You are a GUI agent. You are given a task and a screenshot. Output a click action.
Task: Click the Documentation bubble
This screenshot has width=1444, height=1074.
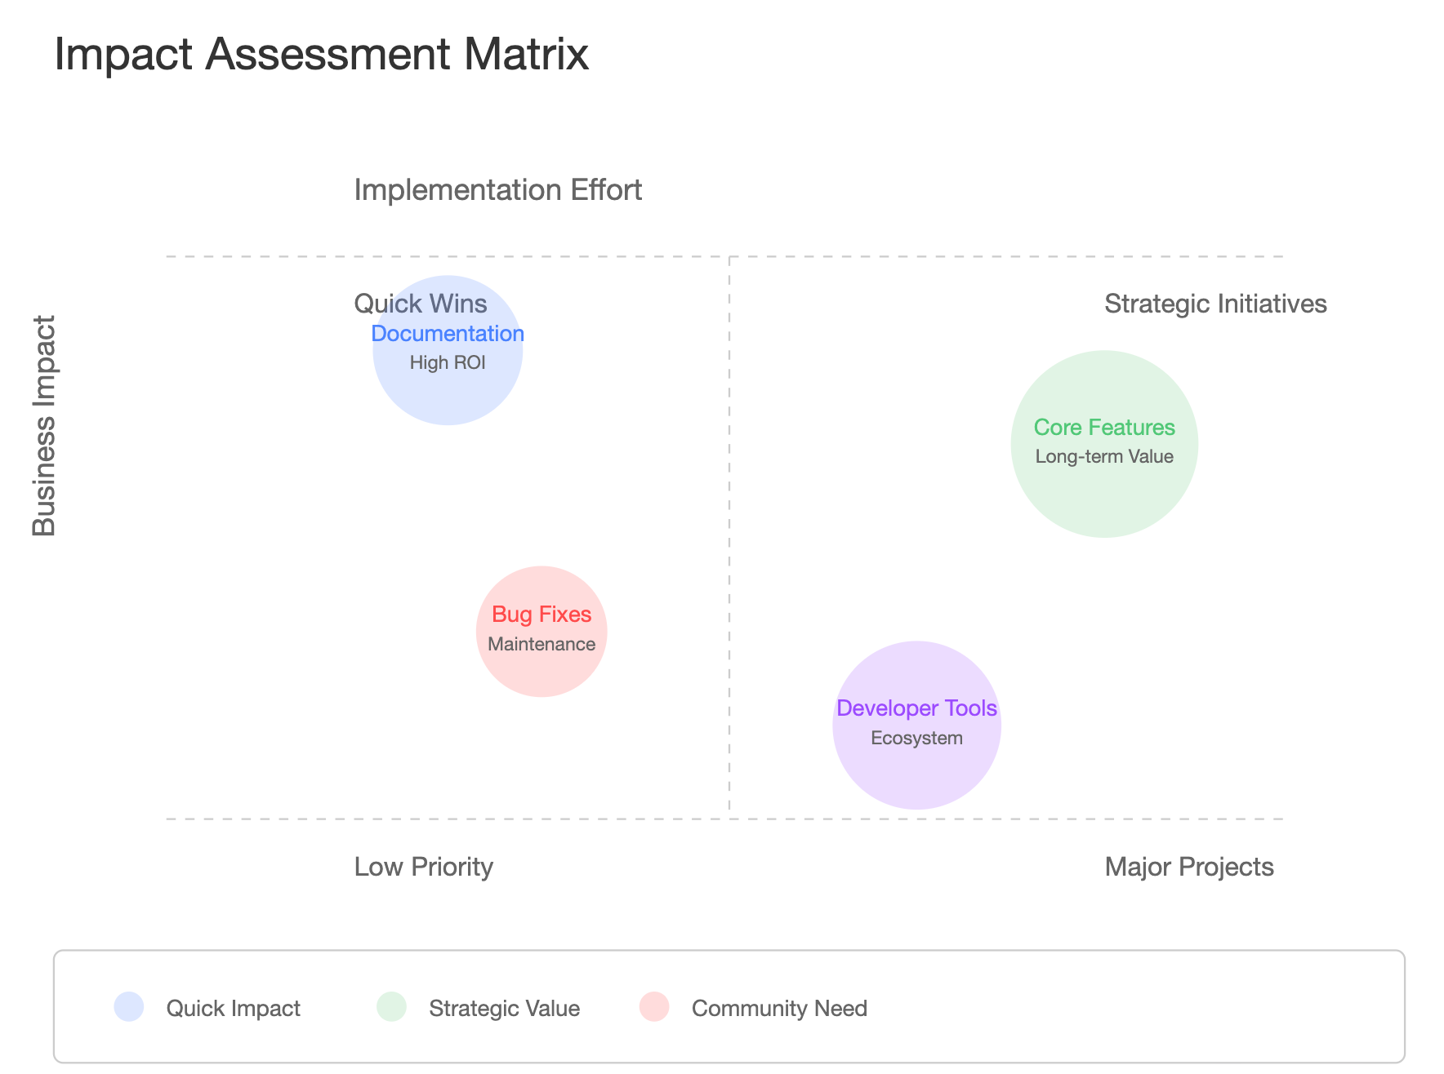tap(448, 350)
